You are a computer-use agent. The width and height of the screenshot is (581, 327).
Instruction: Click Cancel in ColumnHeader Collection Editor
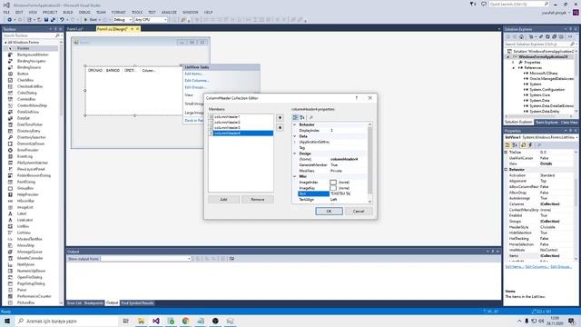(x=359, y=211)
